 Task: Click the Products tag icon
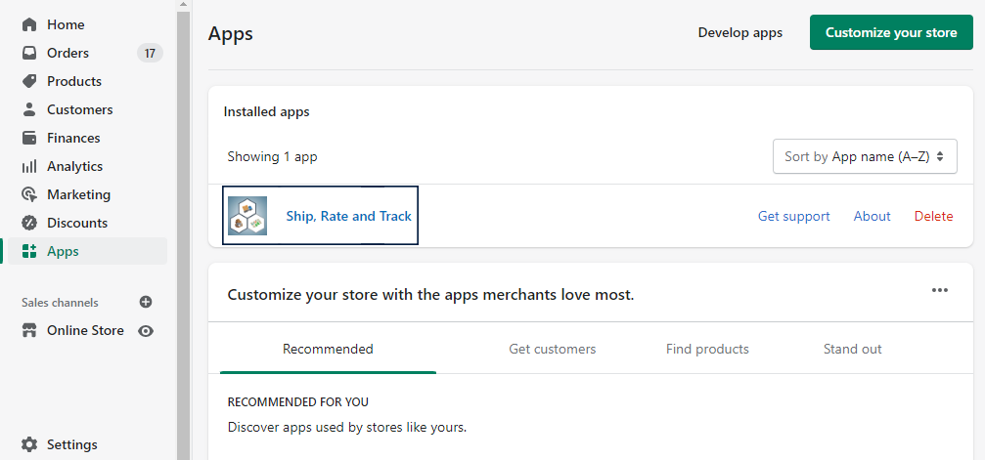click(x=29, y=82)
